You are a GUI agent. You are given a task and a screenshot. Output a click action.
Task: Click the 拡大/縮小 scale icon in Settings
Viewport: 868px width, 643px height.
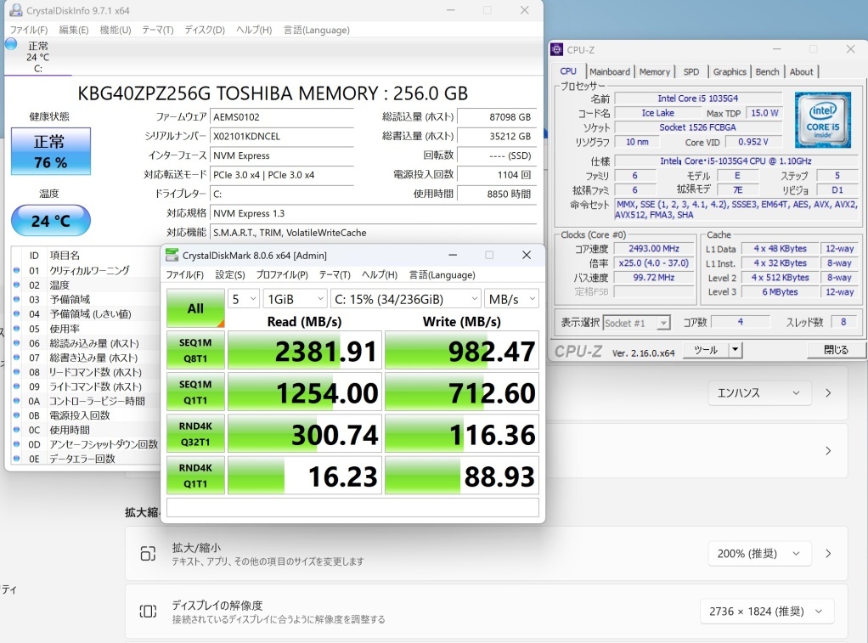148,554
